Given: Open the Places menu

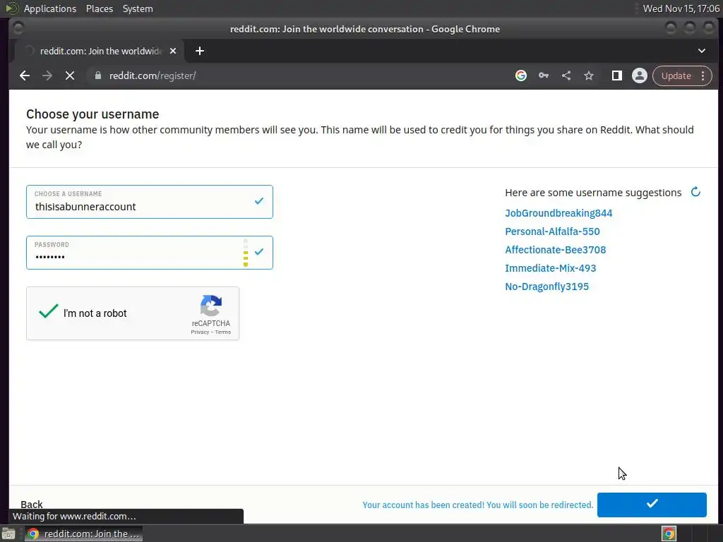Looking at the screenshot, I should (99, 8).
